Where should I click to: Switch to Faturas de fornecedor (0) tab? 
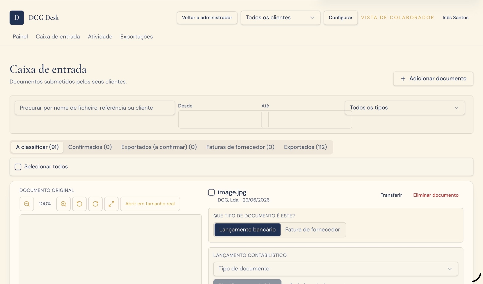click(240, 147)
